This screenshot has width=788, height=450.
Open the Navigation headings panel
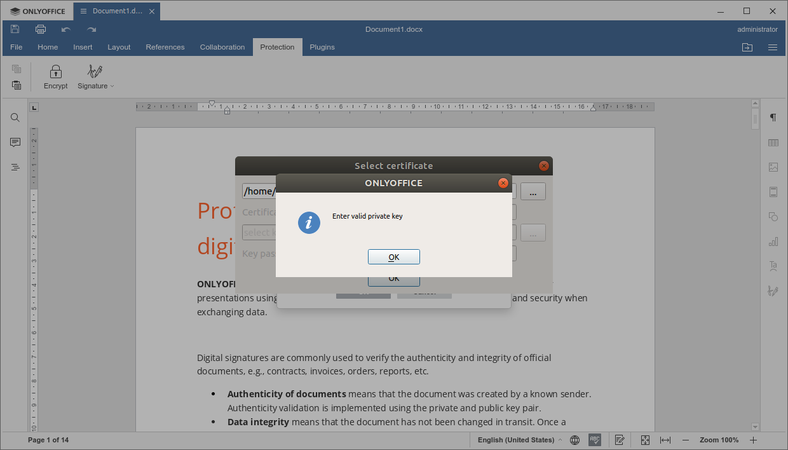coord(15,167)
